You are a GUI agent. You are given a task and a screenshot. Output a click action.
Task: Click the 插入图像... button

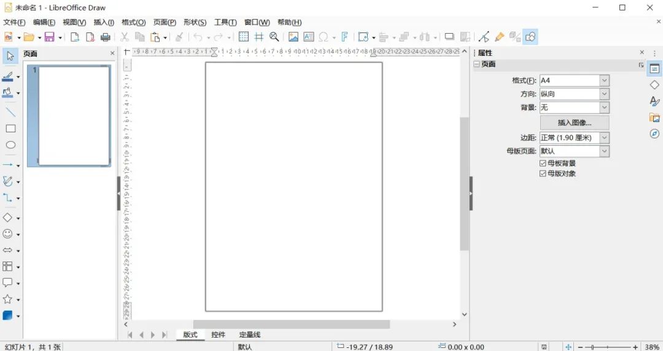(574, 123)
